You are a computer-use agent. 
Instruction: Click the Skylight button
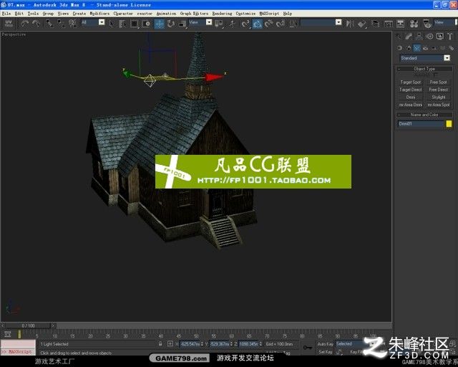click(438, 97)
